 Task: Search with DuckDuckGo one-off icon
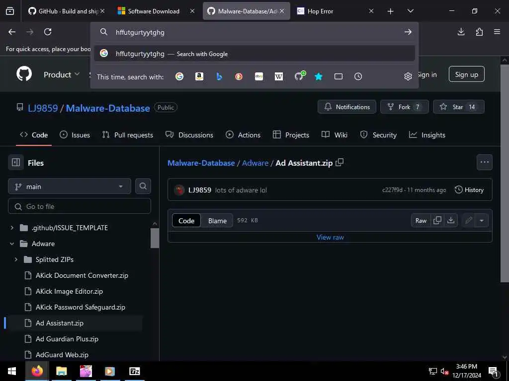point(239,76)
